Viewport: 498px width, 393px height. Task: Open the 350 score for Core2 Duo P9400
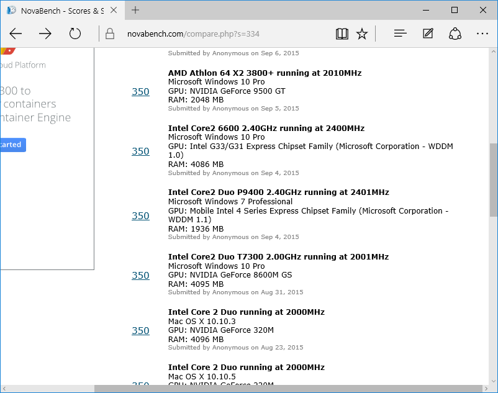click(140, 215)
